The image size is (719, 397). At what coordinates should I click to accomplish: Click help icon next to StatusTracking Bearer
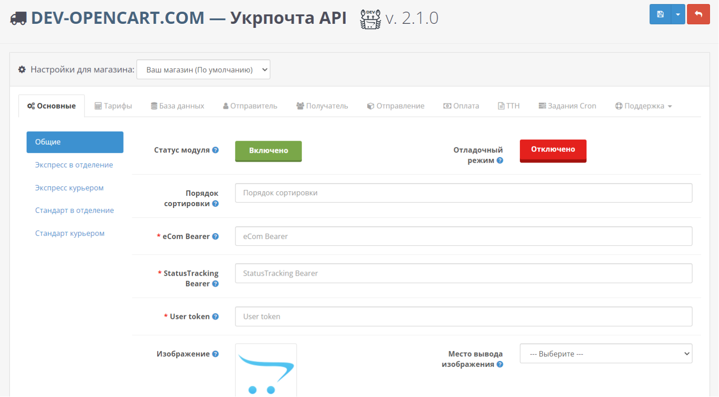216,283
